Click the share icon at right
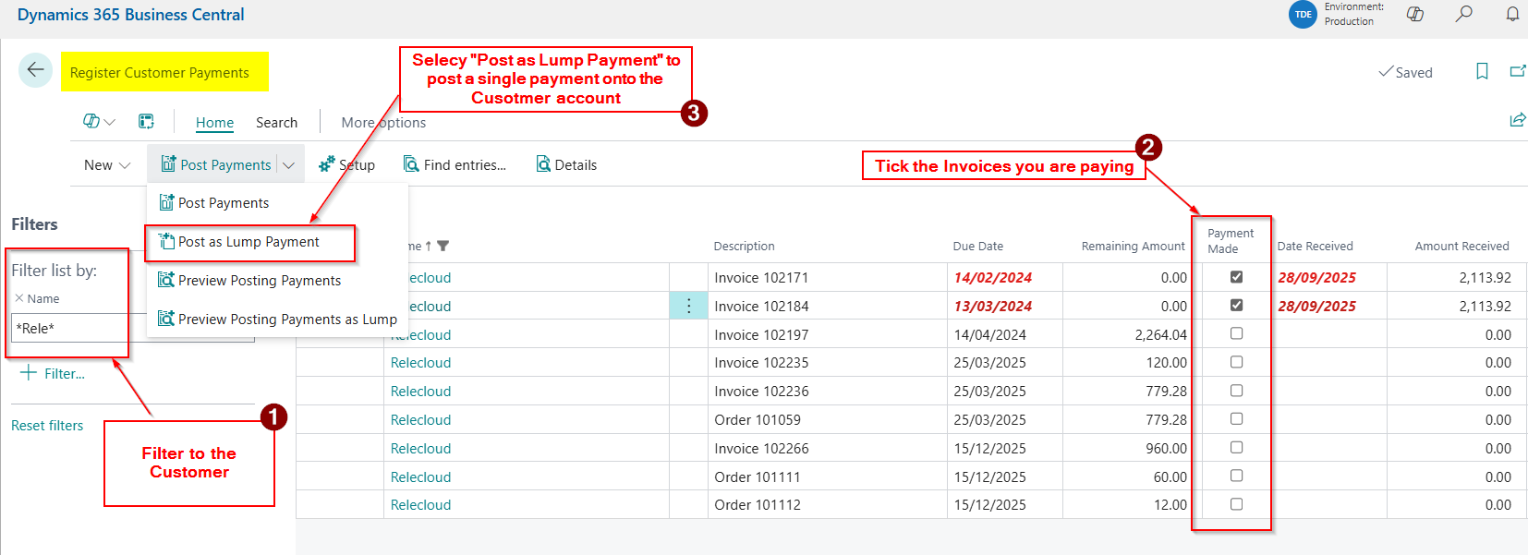 [1517, 120]
